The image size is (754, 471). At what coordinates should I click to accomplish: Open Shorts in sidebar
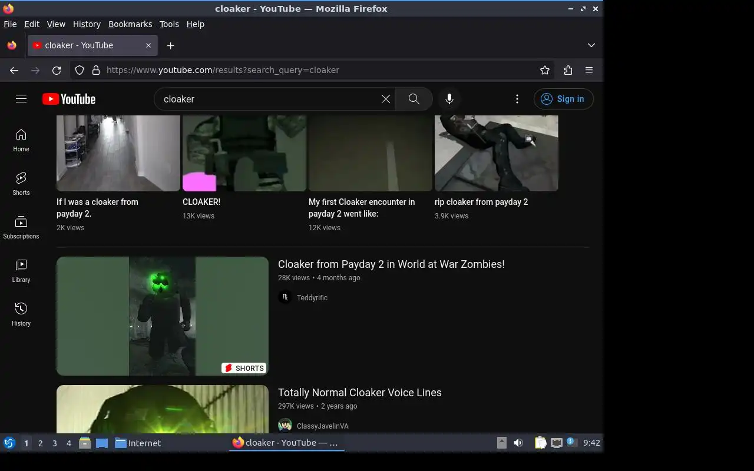[x=21, y=184]
